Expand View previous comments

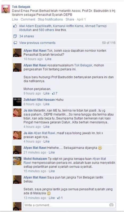(37, 43)
